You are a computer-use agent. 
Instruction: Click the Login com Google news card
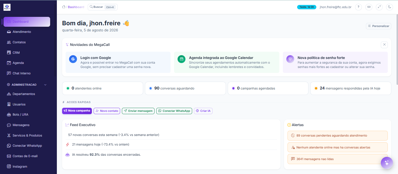118,62
